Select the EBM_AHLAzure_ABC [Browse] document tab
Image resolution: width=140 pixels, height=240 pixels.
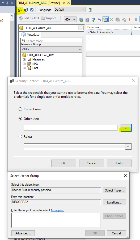pos(39,3)
